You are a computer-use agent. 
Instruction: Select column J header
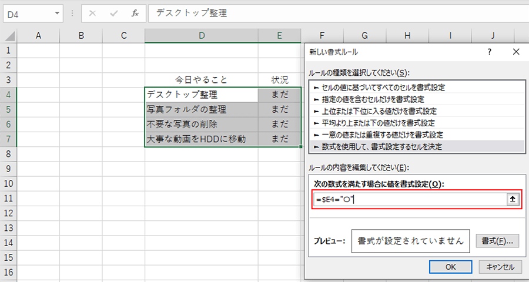(493, 36)
